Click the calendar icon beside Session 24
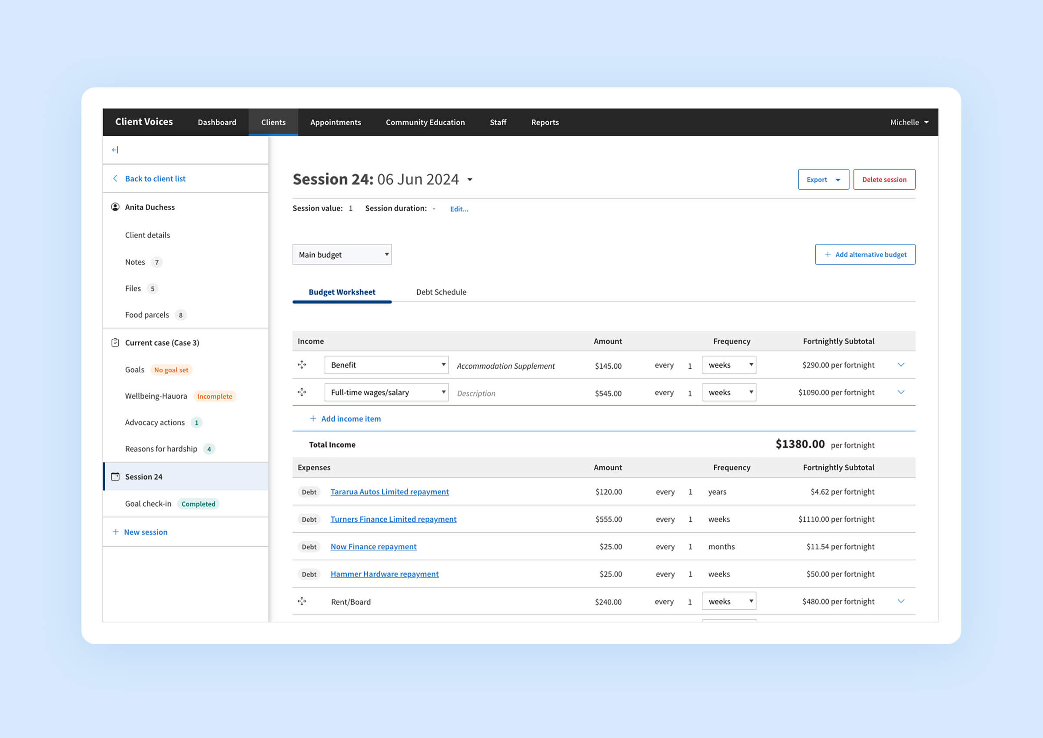1043x738 pixels. (x=116, y=476)
